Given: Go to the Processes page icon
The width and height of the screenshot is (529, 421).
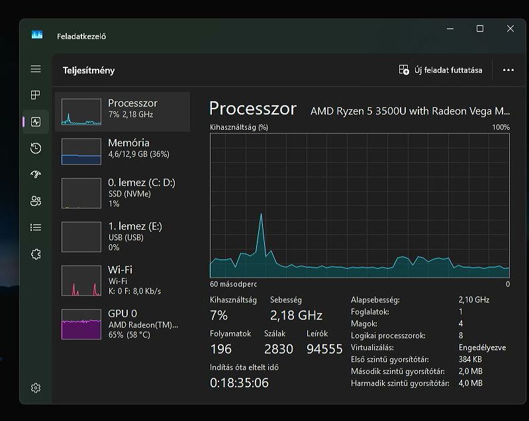Looking at the screenshot, I should click(36, 95).
